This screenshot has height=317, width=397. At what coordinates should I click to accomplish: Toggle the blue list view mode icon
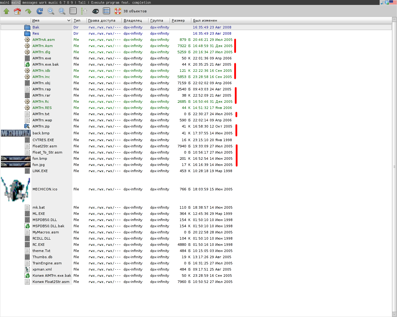106,11
